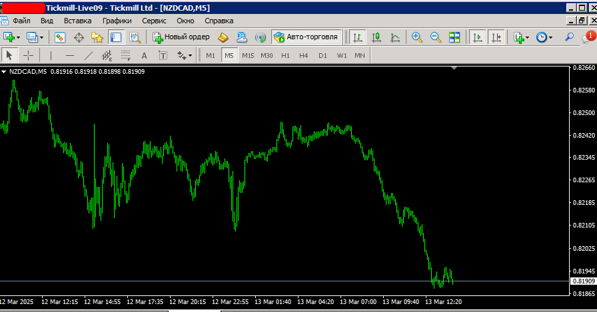Open the trading signals icon

click(261, 37)
